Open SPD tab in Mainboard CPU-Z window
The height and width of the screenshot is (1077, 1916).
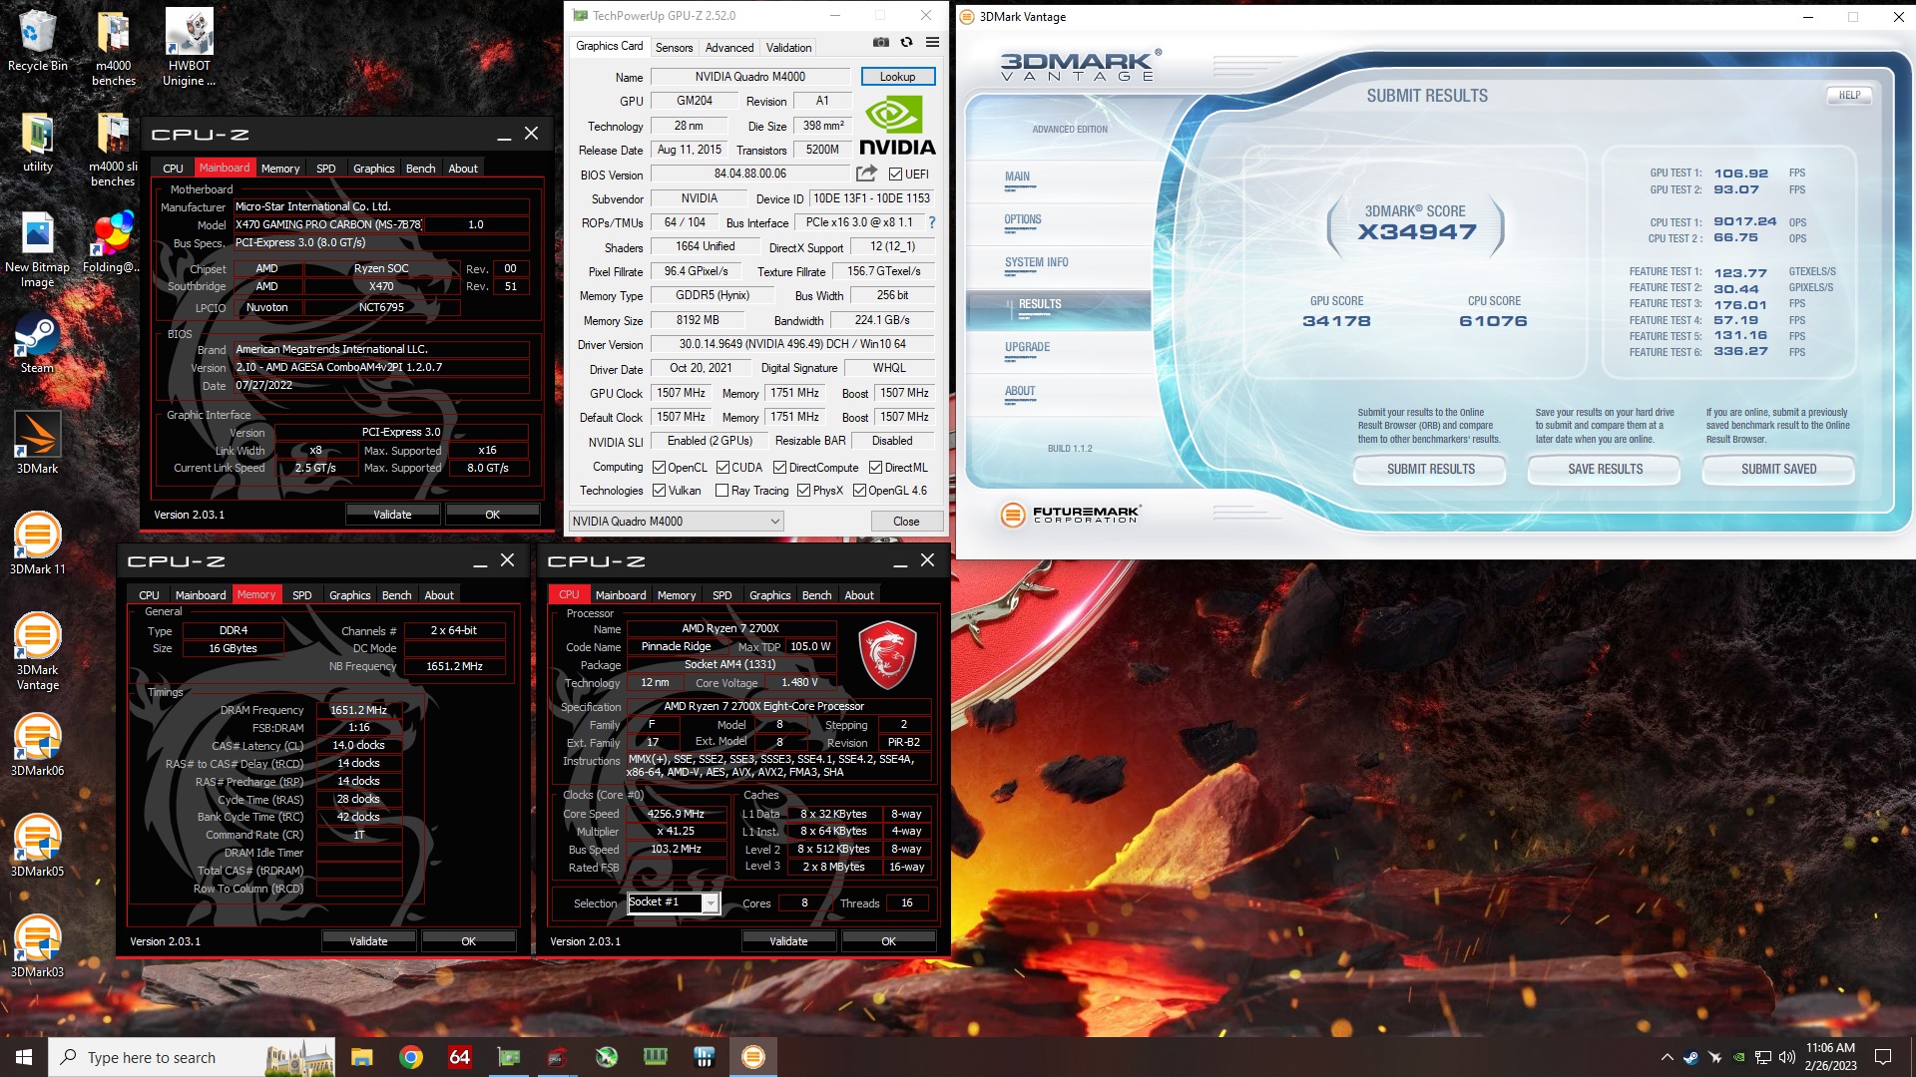point(325,169)
